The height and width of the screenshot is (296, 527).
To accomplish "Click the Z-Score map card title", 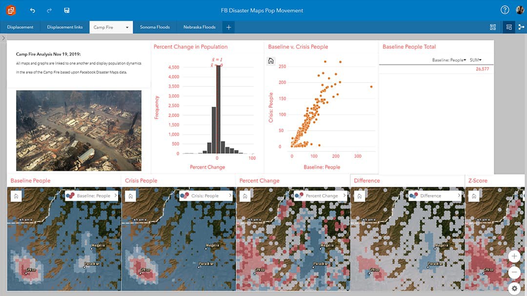I will [478, 181].
